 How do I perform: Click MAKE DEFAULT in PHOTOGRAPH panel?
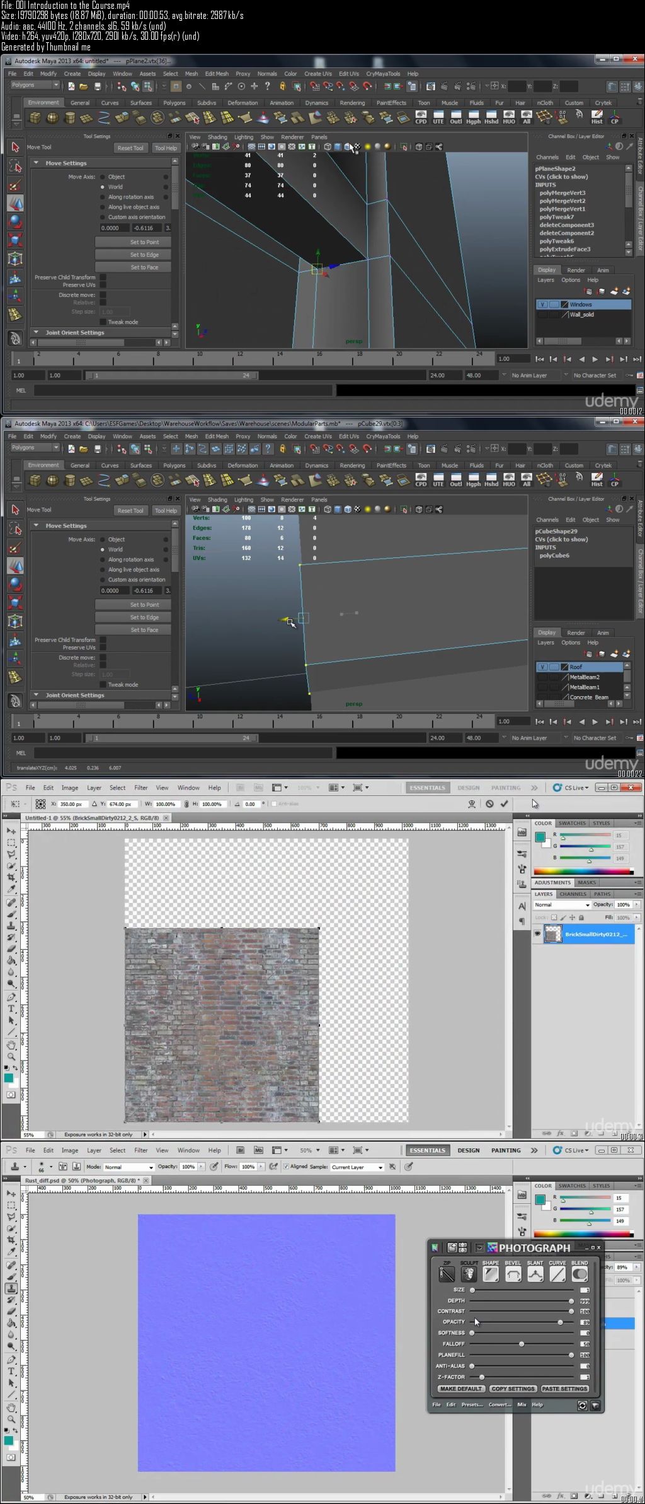(x=461, y=1389)
